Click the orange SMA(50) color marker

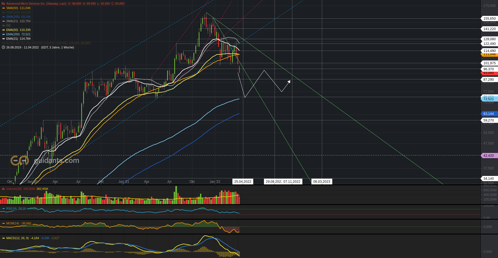[4, 8]
